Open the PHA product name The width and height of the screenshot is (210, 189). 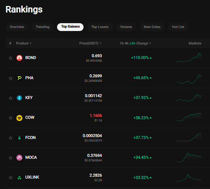tap(29, 78)
